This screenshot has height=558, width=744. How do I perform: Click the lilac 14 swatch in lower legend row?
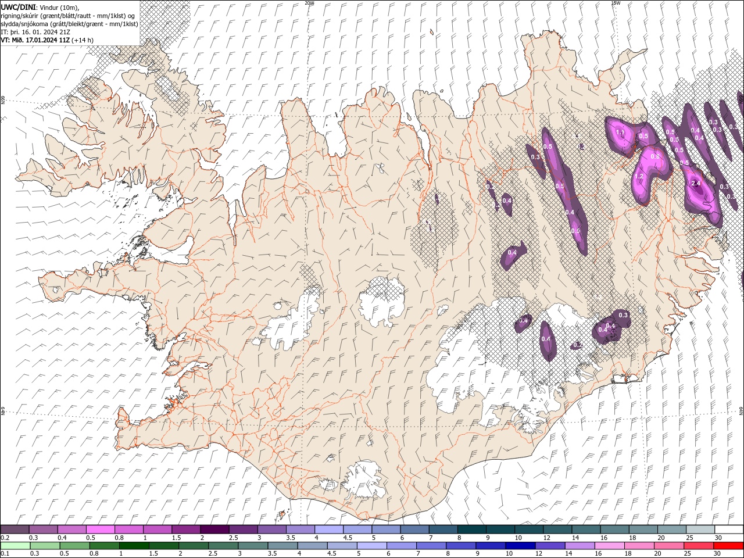(579, 546)
